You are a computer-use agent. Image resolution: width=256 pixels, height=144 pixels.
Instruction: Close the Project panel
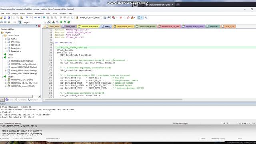39,26
